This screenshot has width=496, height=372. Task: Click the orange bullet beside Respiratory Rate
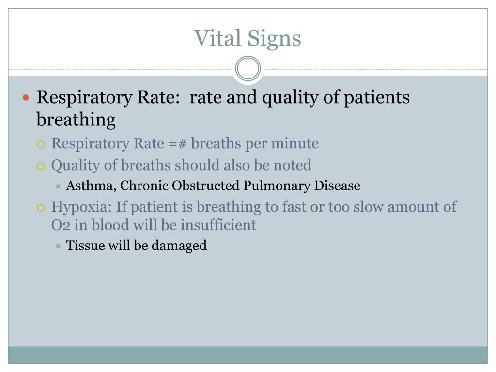click(26, 97)
